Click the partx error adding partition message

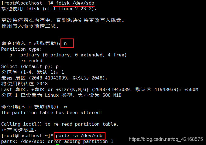[x=57, y=141]
